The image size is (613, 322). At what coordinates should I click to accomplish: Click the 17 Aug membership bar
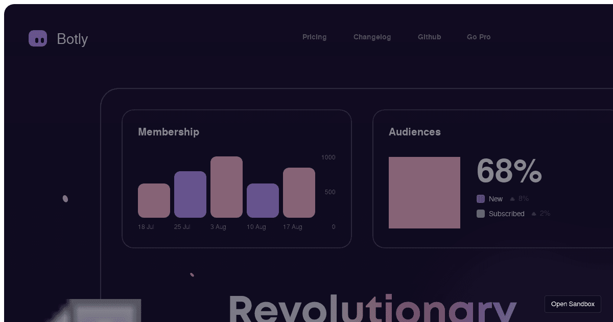299,193
